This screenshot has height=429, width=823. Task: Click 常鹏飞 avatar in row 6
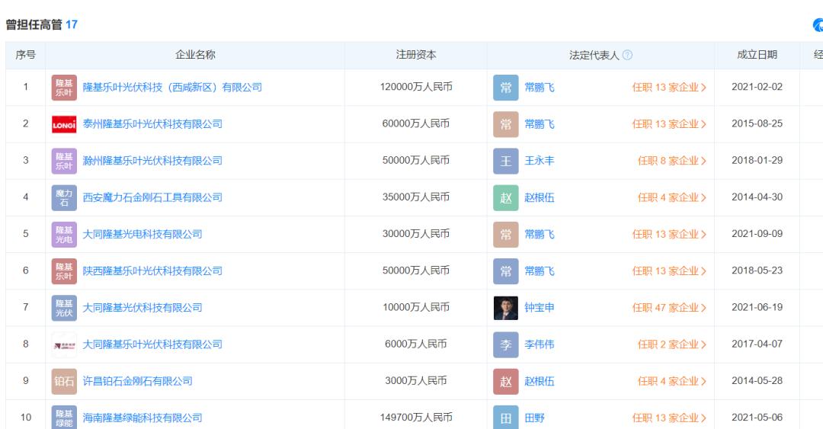505,271
